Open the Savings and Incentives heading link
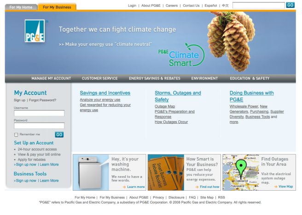Image resolution: width=302 pixels, height=215 pixels. click(x=105, y=93)
